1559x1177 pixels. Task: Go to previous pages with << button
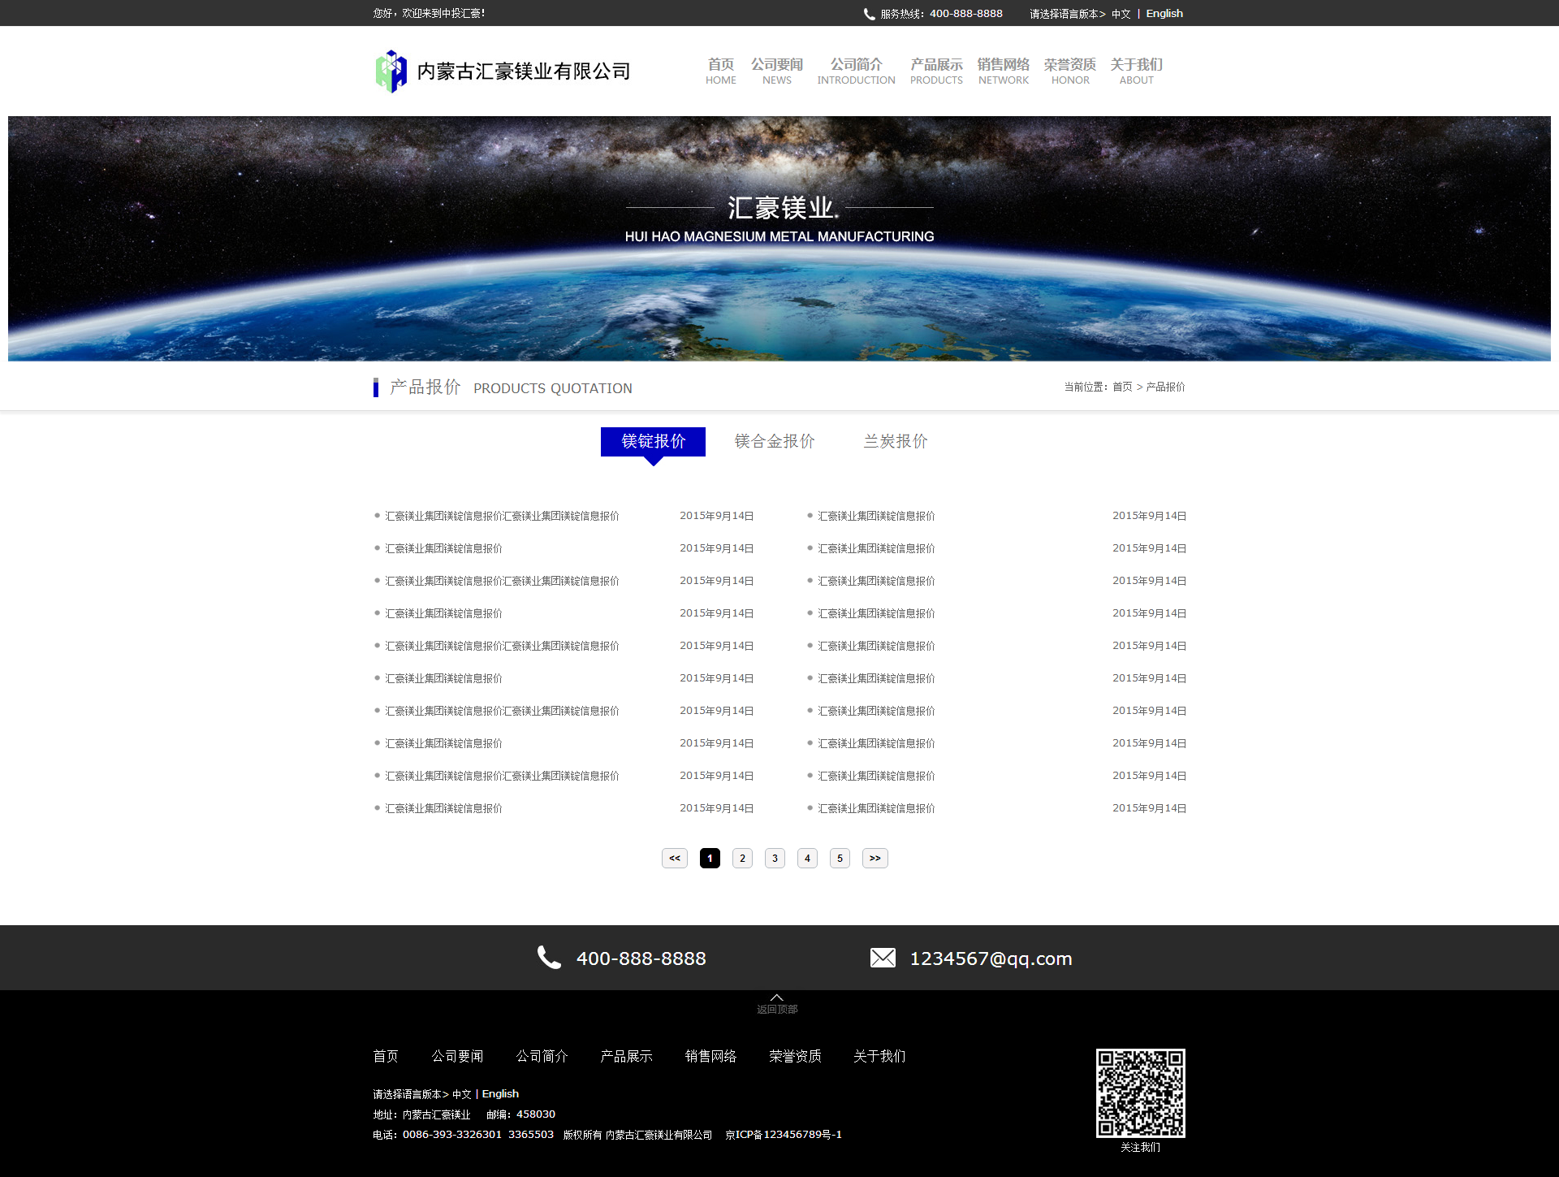[675, 858]
